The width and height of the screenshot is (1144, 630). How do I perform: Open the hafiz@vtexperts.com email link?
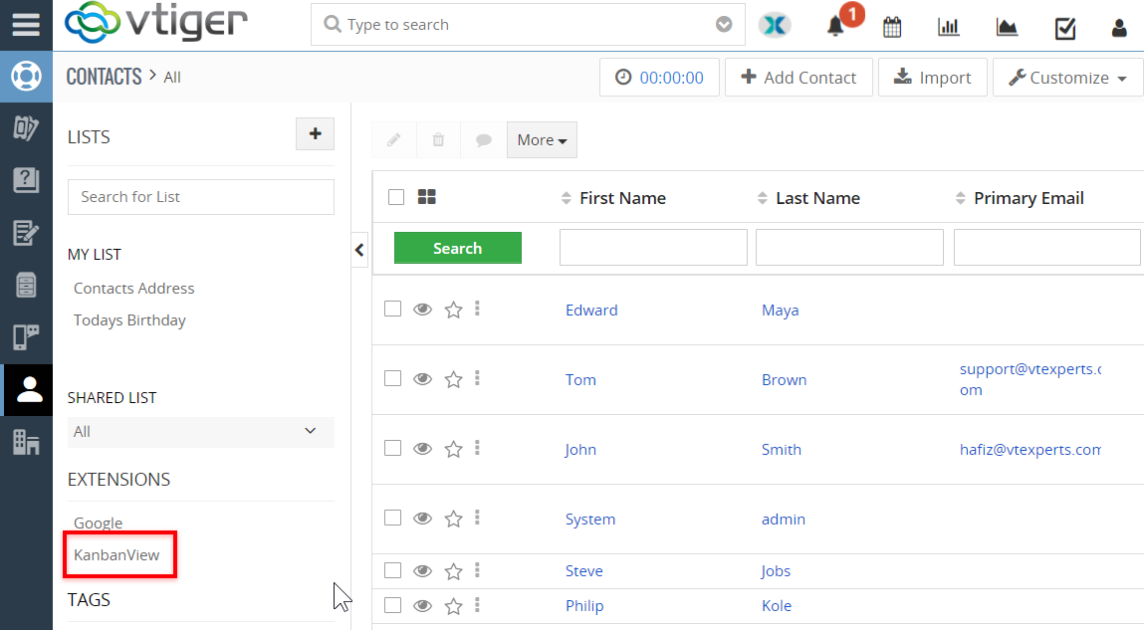(x=1030, y=449)
